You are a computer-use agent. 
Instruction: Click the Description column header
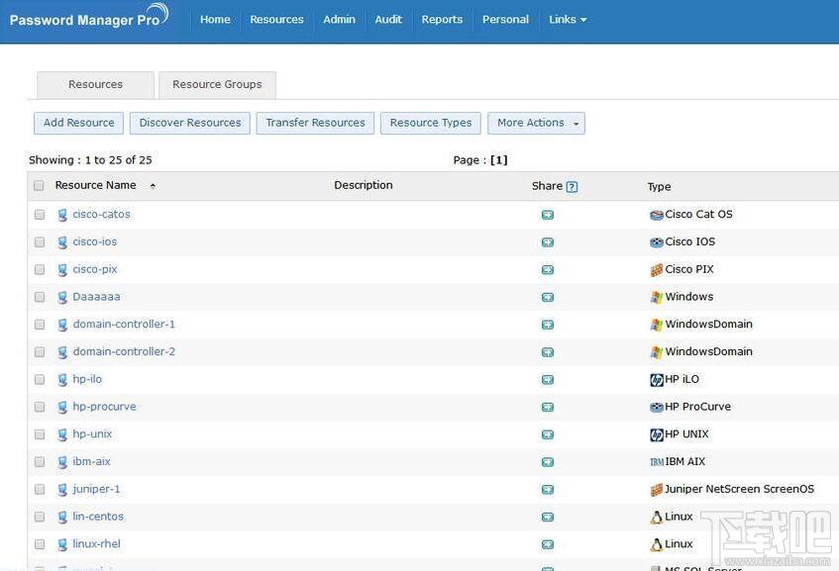pos(364,185)
